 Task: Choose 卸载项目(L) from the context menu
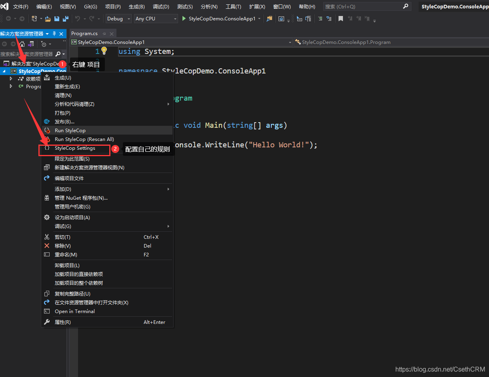[107, 266]
